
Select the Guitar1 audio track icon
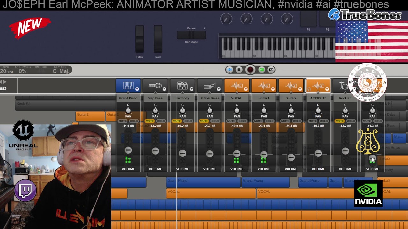pos(264,86)
